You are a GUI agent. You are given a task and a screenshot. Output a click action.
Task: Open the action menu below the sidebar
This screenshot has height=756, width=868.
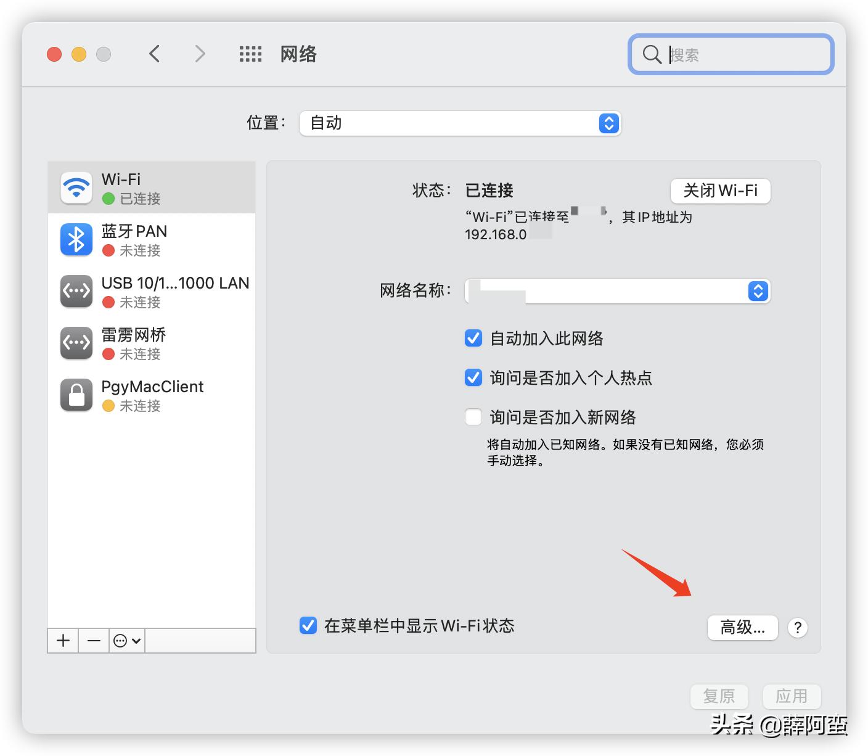tap(126, 641)
